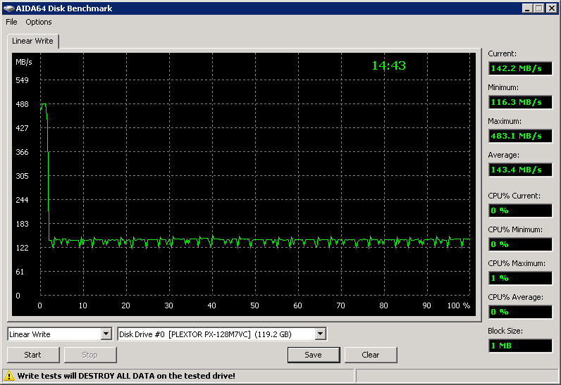Click the 488 MB/s peak on the graph
This screenshot has width=561, height=385.
coord(43,104)
